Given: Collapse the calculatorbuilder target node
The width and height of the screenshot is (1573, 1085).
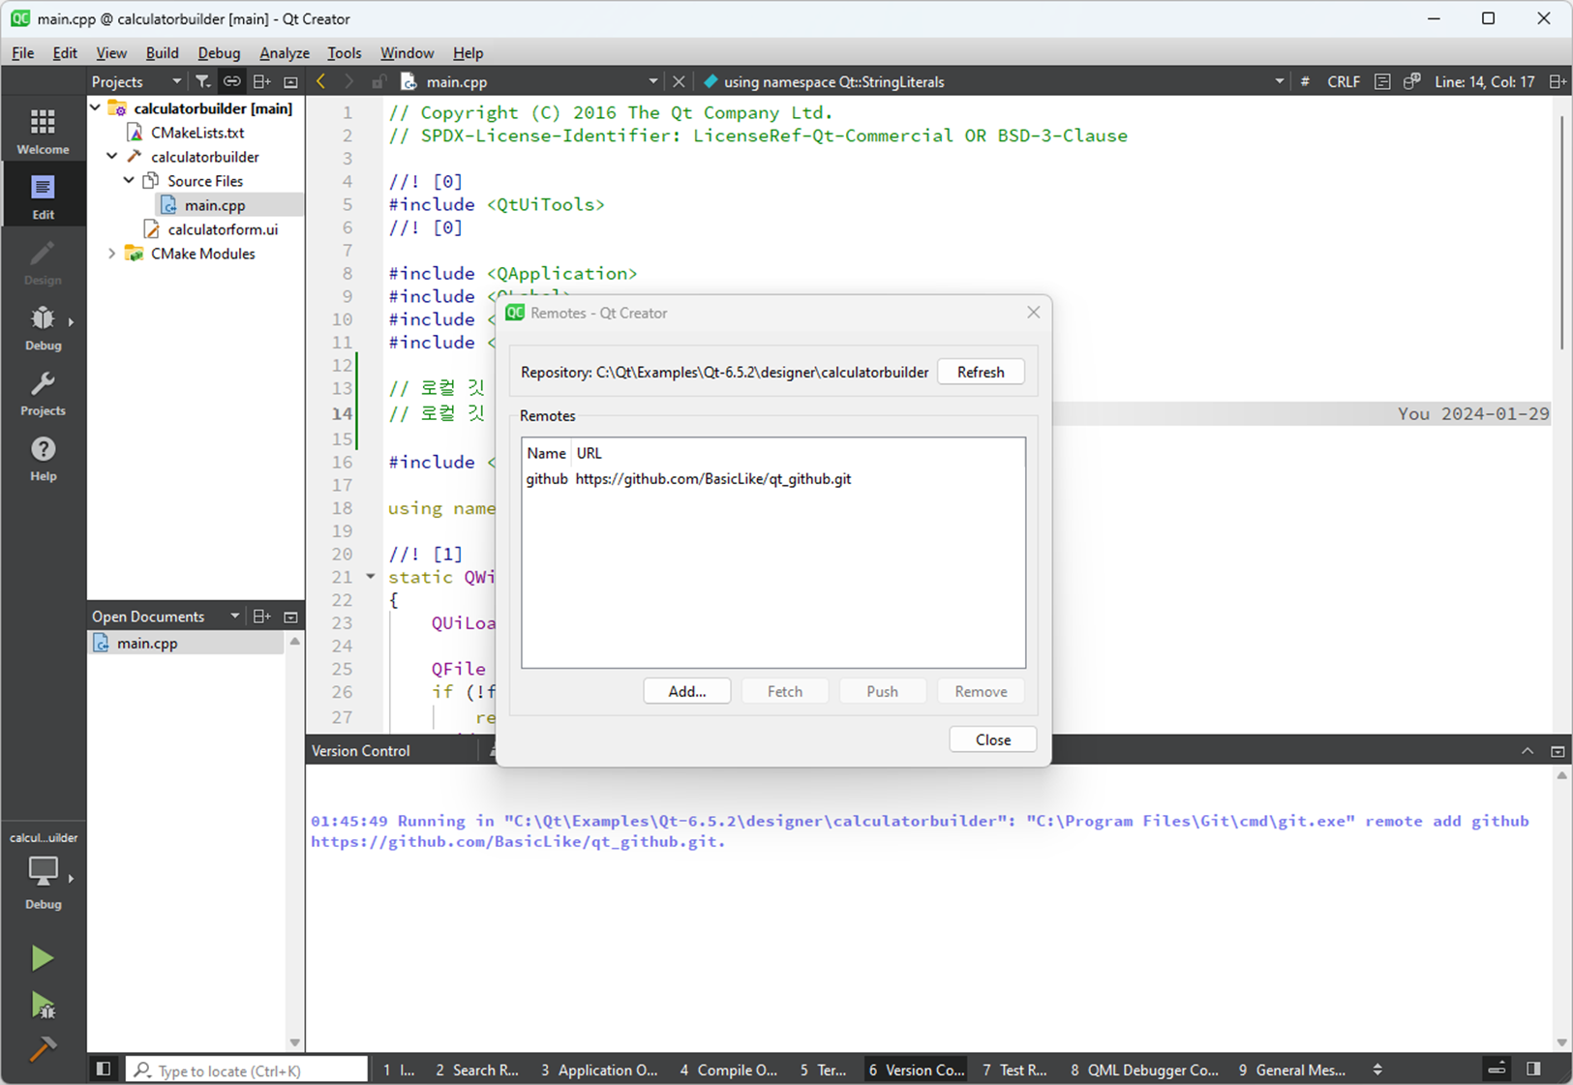Looking at the screenshot, I should point(112,156).
